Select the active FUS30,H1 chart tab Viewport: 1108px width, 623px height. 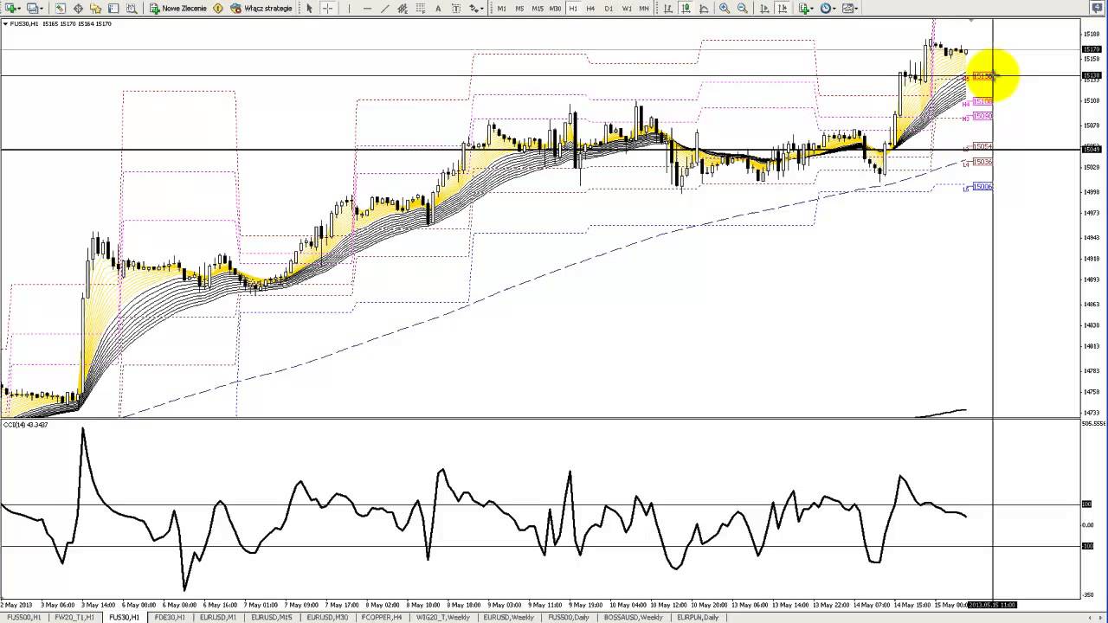click(124, 617)
